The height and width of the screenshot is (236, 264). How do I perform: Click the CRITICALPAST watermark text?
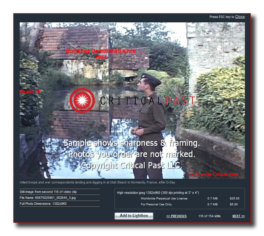click(x=148, y=101)
